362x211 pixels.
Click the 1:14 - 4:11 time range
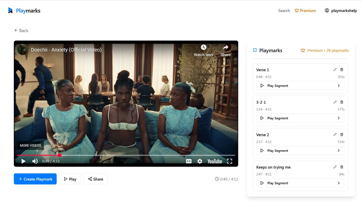point(264,109)
